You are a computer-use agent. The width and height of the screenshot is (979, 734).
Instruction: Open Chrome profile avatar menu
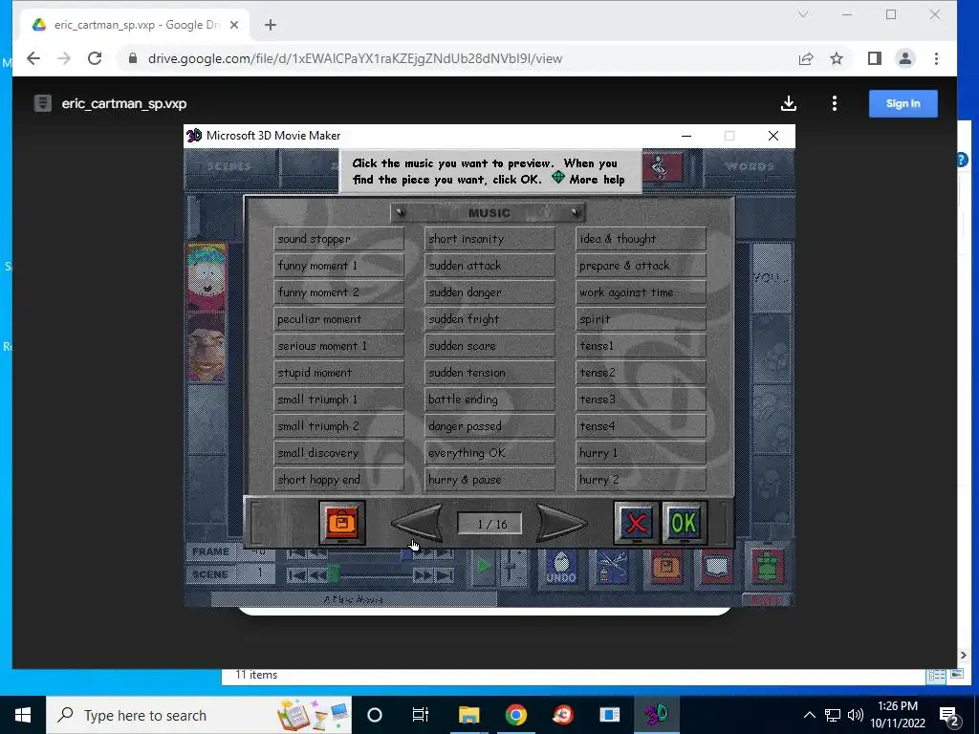point(905,58)
